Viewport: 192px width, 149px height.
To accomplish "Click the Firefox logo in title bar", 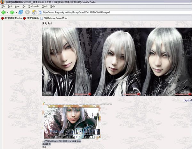I will coord(2,2).
